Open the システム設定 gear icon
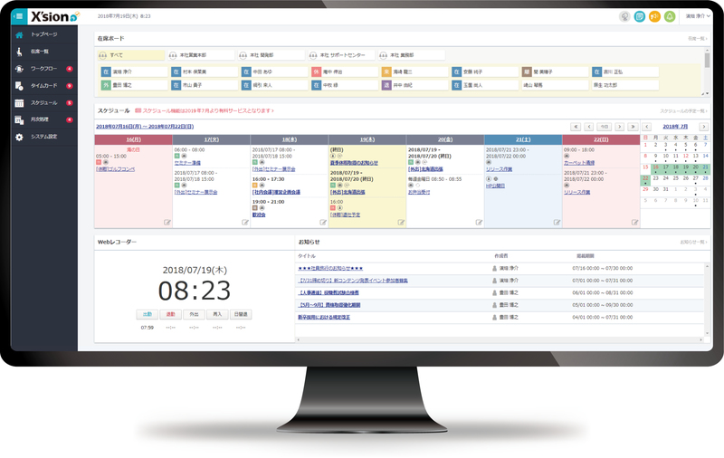724x458 pixels. pyautogui.click(x=19, y=137)
